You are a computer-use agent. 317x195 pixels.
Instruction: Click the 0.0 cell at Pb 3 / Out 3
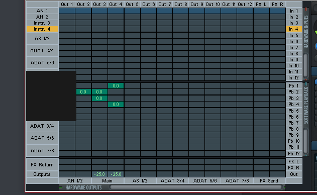(99, 99)
